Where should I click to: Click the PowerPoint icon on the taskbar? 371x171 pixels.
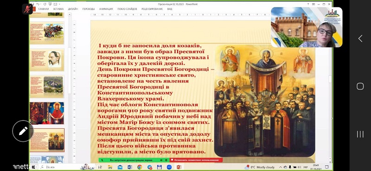click(179, 167)
